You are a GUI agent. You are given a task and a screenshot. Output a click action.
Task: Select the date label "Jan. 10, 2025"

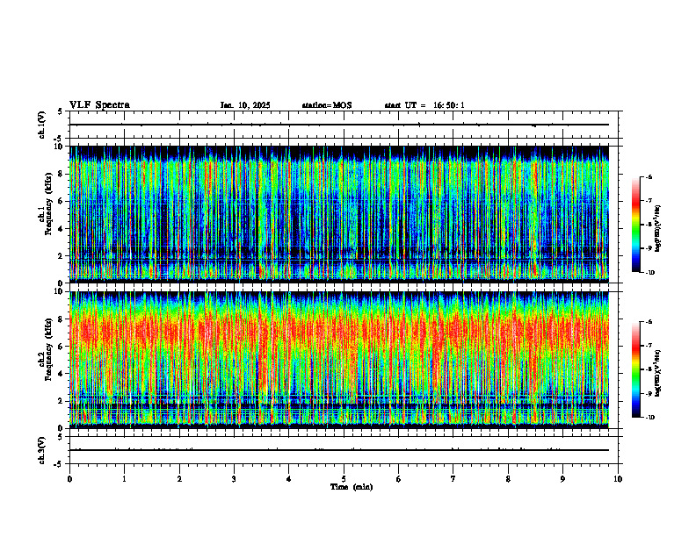[245, 105]
